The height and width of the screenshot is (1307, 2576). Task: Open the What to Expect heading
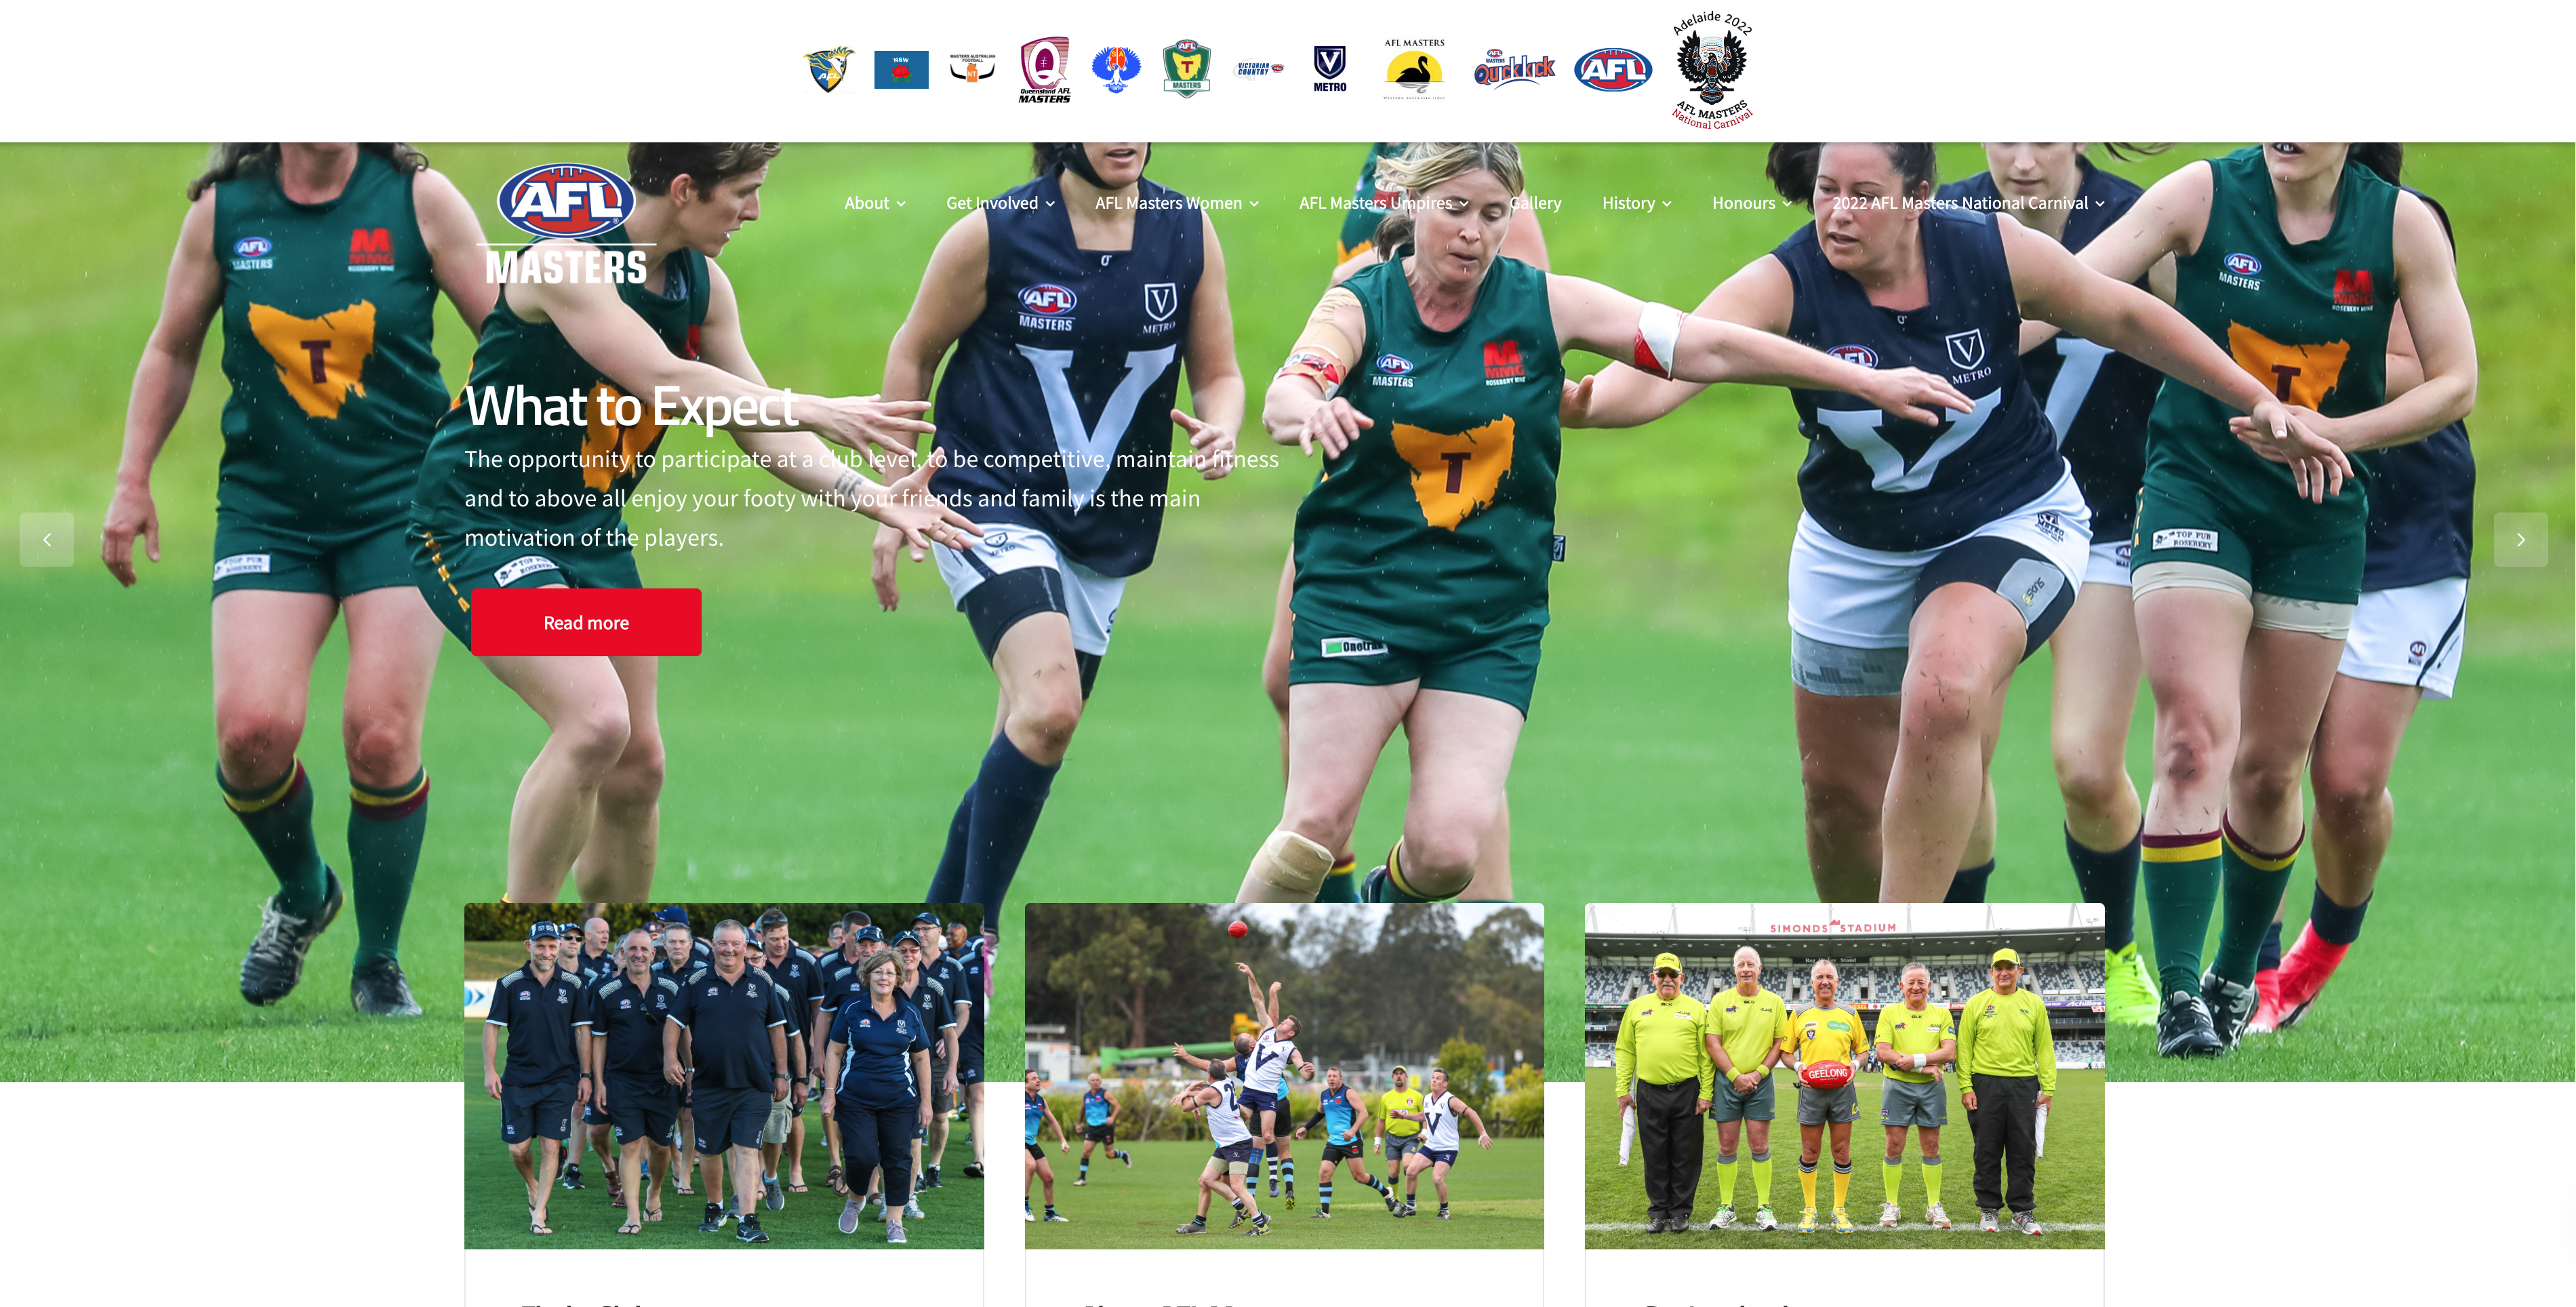(x=631, y=407)
